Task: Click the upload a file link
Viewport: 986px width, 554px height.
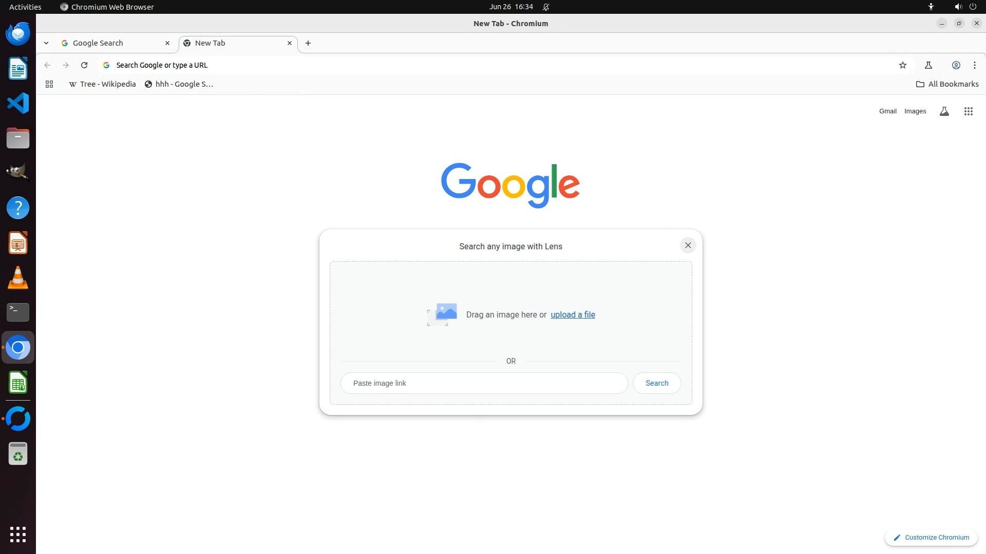Action: point(573,315)
